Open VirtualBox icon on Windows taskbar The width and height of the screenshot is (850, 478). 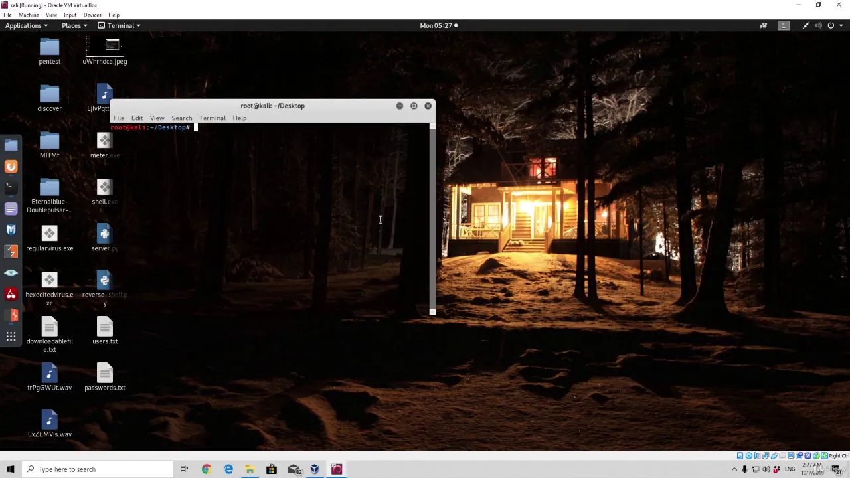tap(315, 469)
